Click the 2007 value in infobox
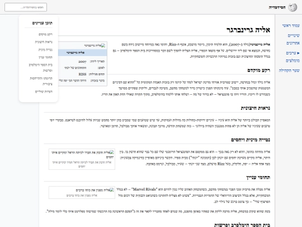Image resolution: width=302 pixels, height=227 pixels. (82, 62)
